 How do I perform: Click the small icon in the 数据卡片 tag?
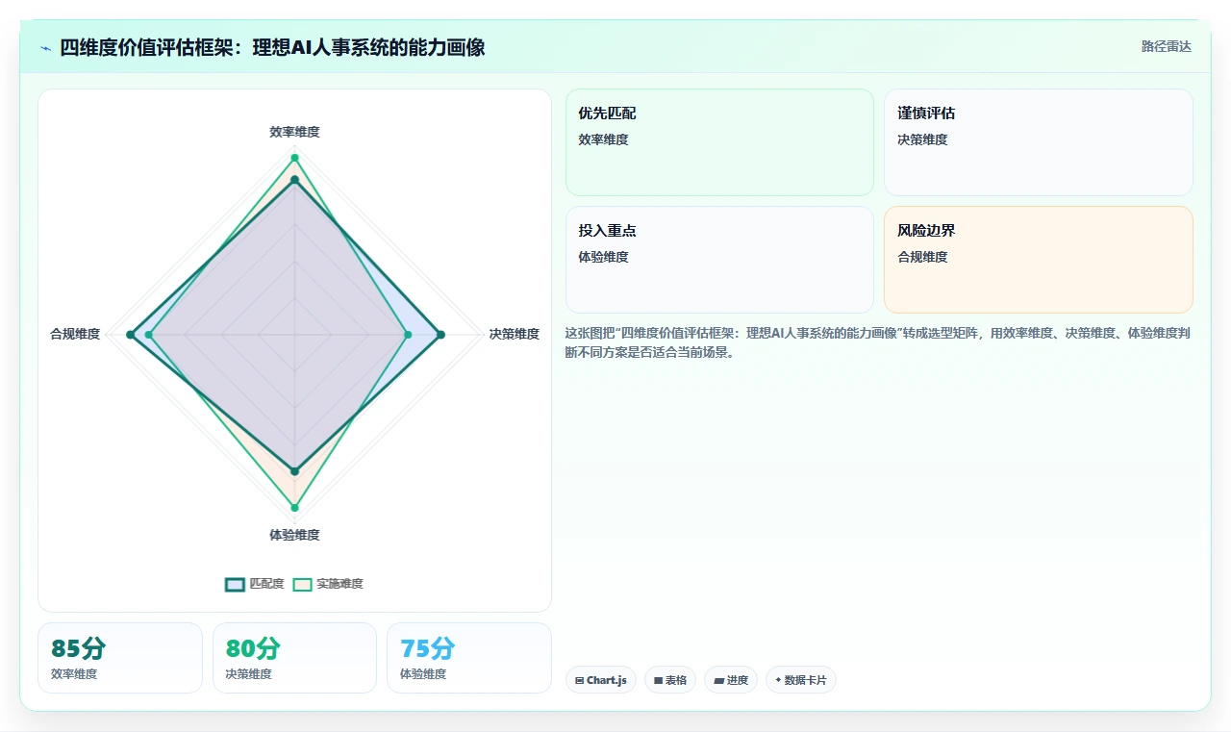pyautogui.click(x=778, y=680)
